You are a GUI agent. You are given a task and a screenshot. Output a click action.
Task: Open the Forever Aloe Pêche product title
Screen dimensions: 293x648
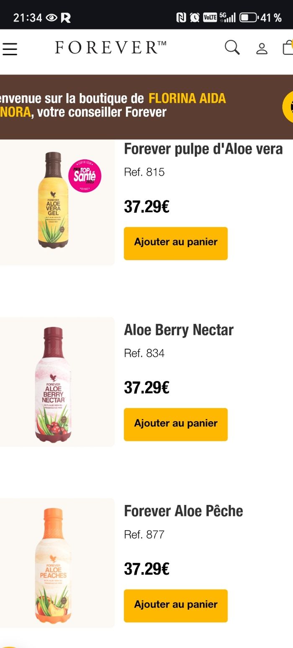pyautogui.click(x=183, y=511)
